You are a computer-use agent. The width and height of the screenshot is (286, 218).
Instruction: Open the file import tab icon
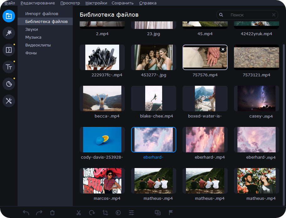click(x=9, y=16)
